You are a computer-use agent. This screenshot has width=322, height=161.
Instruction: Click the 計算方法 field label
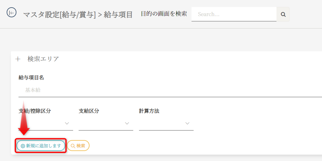point(149,111)
